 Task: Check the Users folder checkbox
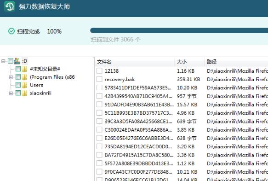18,85
